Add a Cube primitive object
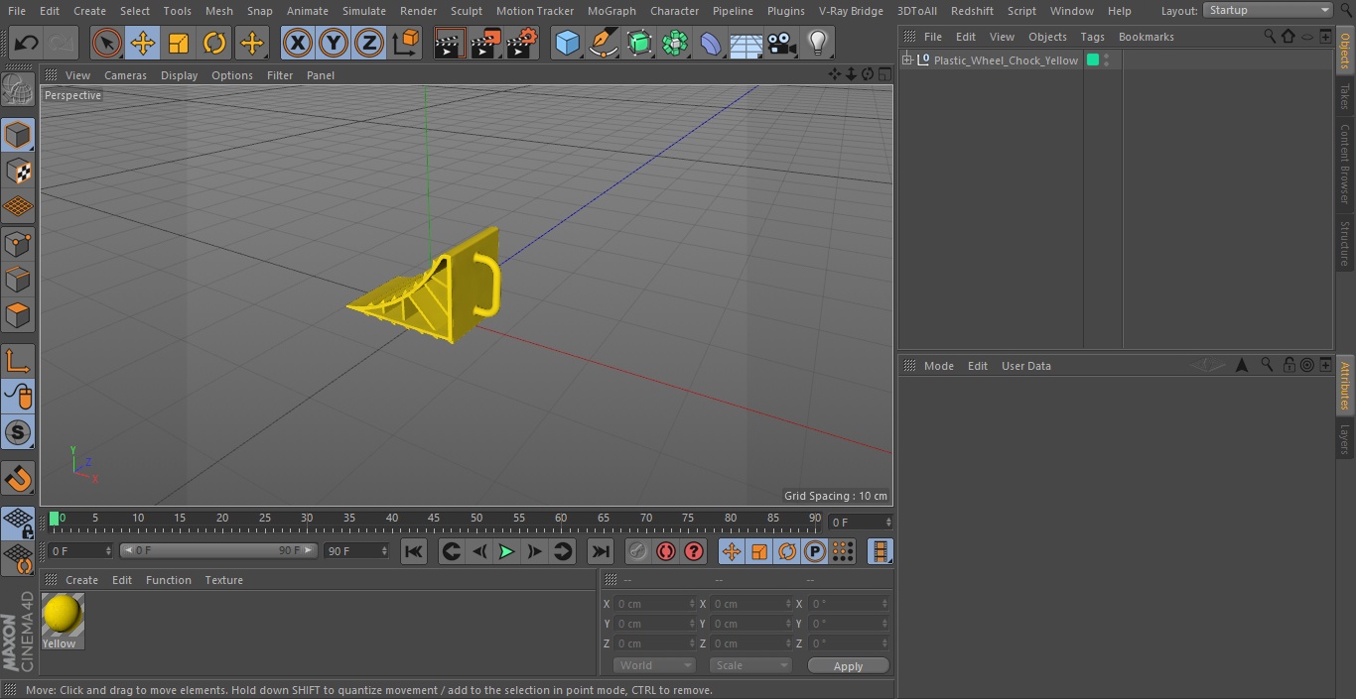The image size is (1356, 699). click(x=567, y=43)
